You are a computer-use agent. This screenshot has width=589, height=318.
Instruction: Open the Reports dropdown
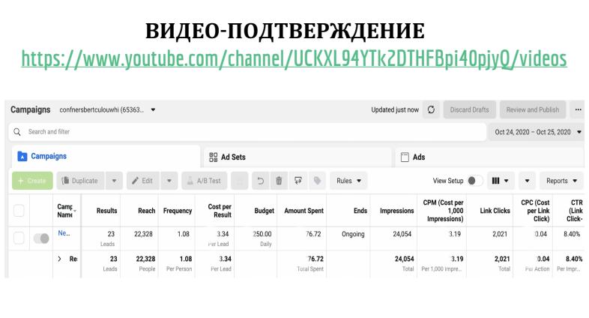(x=561, y=181)
